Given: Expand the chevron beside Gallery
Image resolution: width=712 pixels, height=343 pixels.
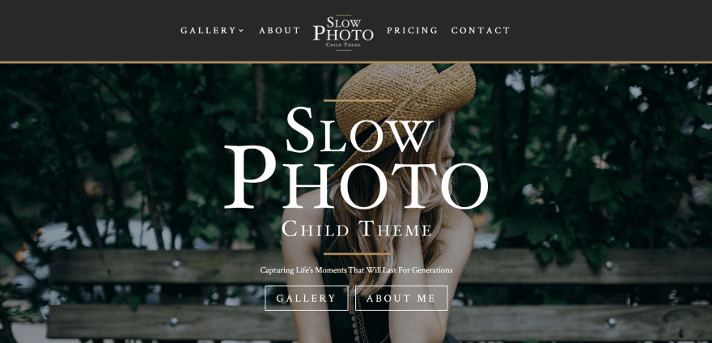Looking at the screenshot, I should 241,31.
